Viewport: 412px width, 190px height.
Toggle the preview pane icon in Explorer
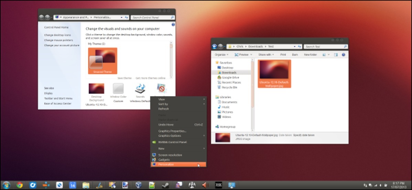click(336, 55)
